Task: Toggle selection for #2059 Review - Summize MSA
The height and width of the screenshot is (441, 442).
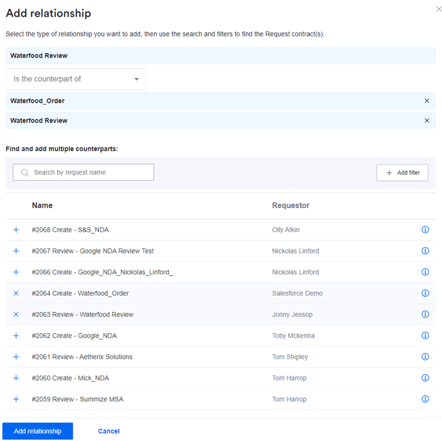Action: (16, 399)
